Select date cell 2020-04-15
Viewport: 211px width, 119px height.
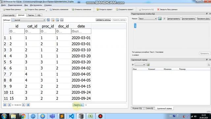pos(81,86)
